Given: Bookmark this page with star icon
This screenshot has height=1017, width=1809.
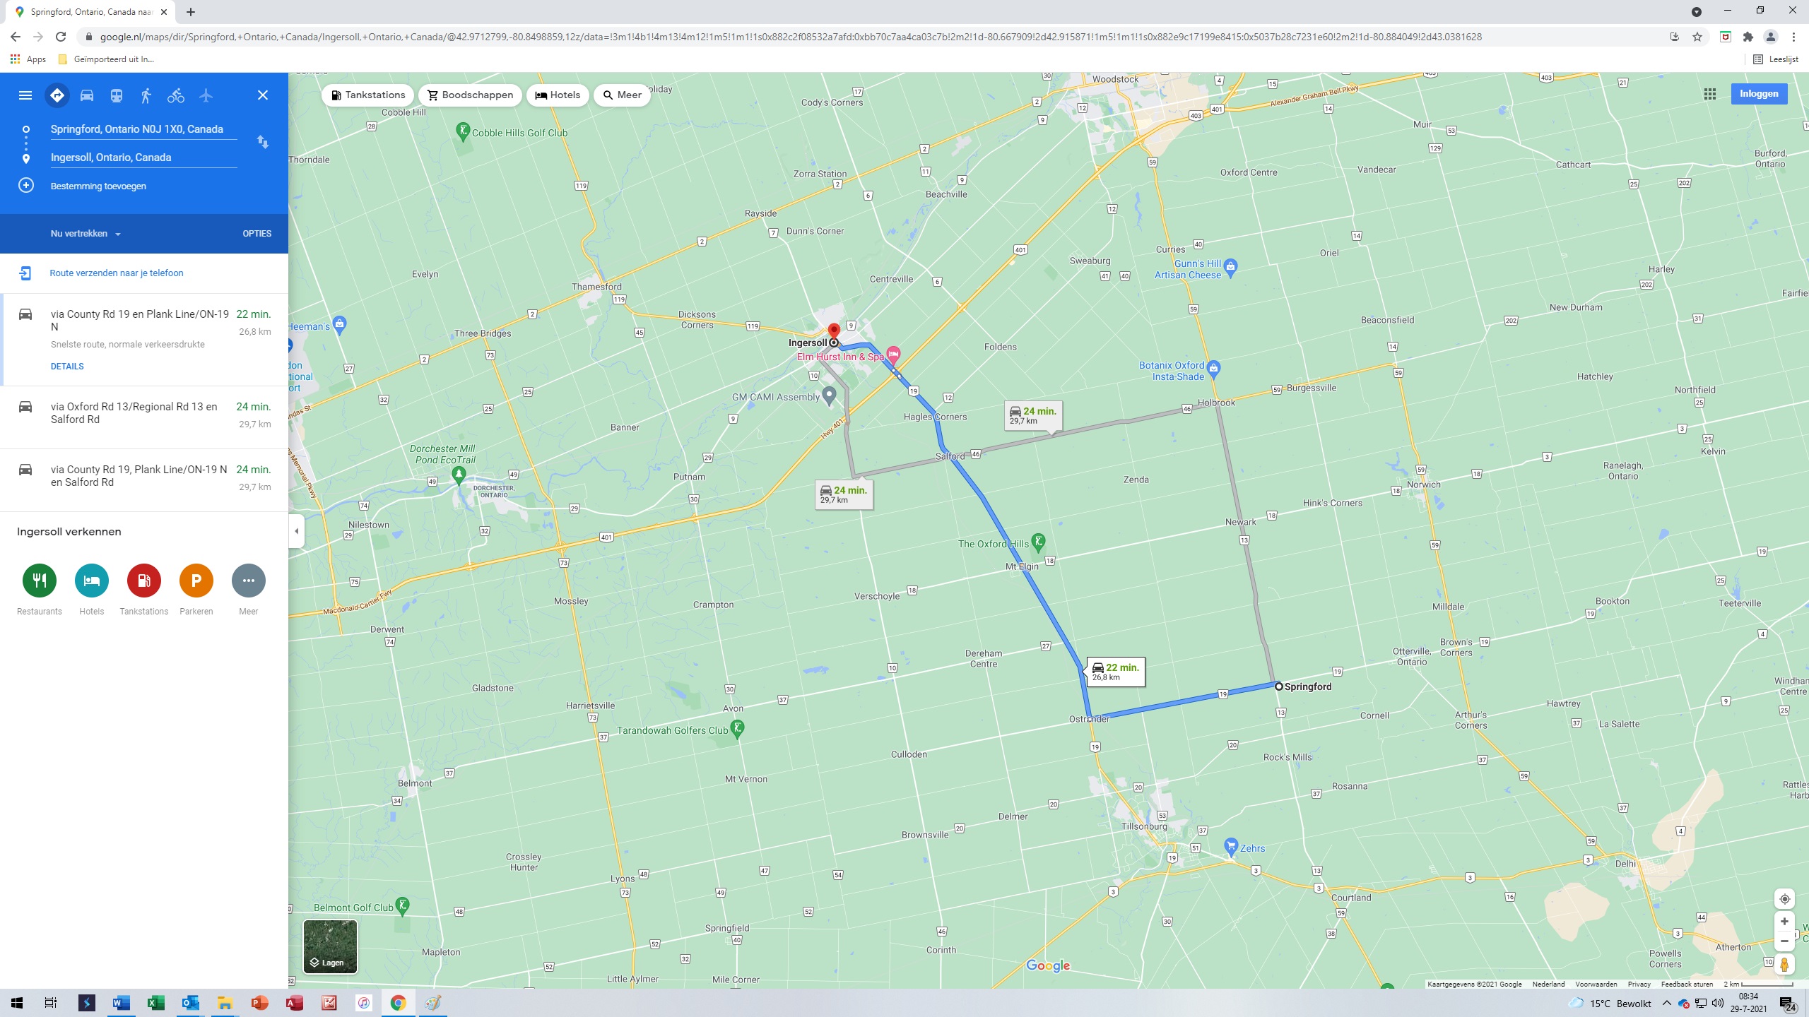Looking at the screenshot, I should 1697,37.
